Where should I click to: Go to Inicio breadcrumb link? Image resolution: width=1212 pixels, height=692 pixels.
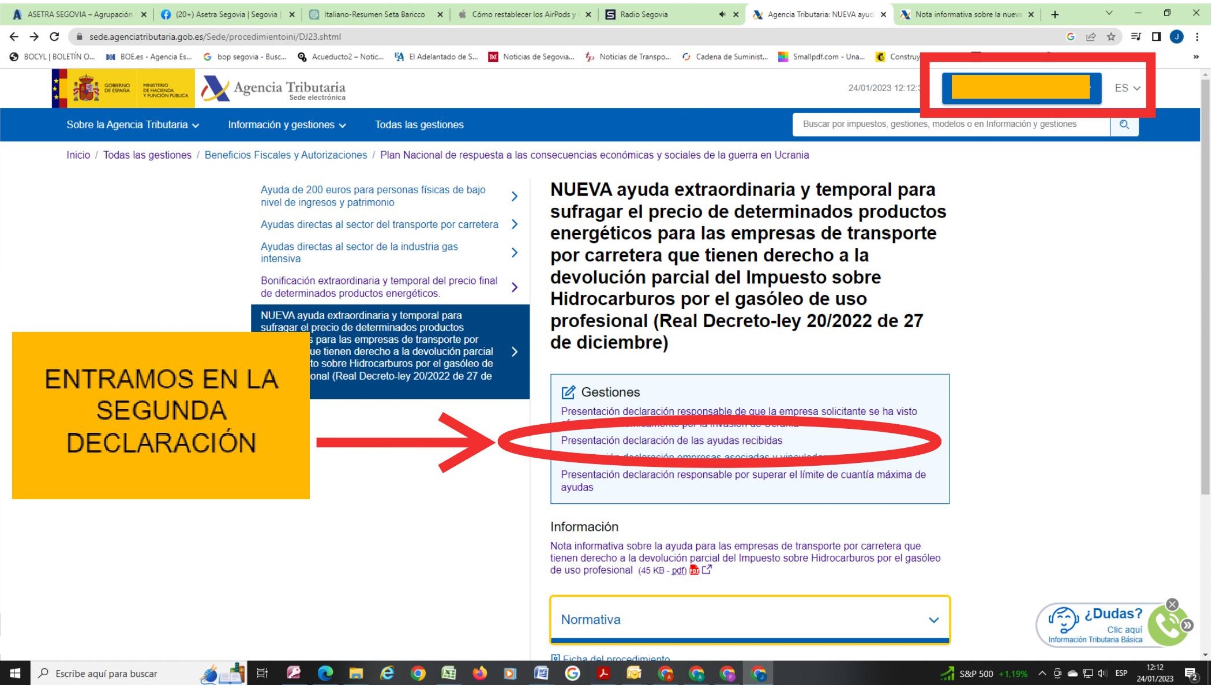click(x=78, y=155)
